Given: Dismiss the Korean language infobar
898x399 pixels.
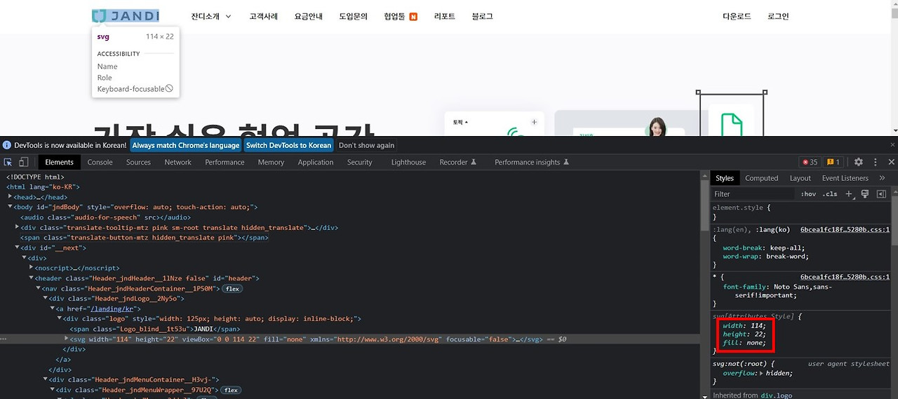Looking at the screenshot, I should click(x=892, y=145).
